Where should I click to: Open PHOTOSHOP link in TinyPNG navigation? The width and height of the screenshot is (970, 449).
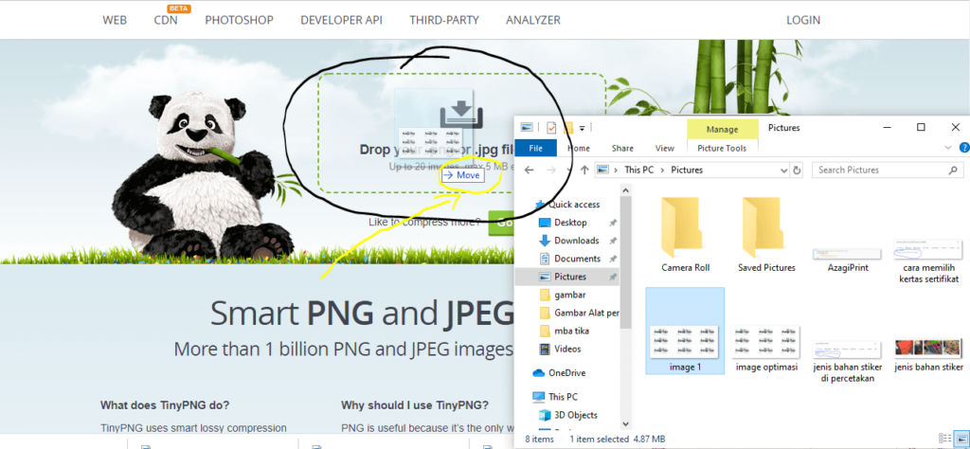[x=240, y=20]
